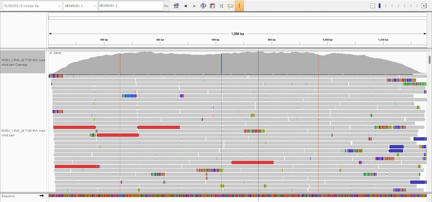Viewport: 432px width, 202px height.
Task: Click the 1,000 bp ruler label
Action: (x=327, y=39)
